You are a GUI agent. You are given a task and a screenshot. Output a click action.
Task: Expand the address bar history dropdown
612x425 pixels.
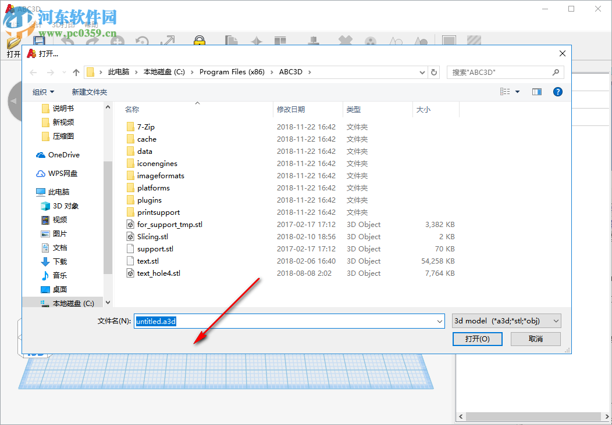click(x=422, y=72)
